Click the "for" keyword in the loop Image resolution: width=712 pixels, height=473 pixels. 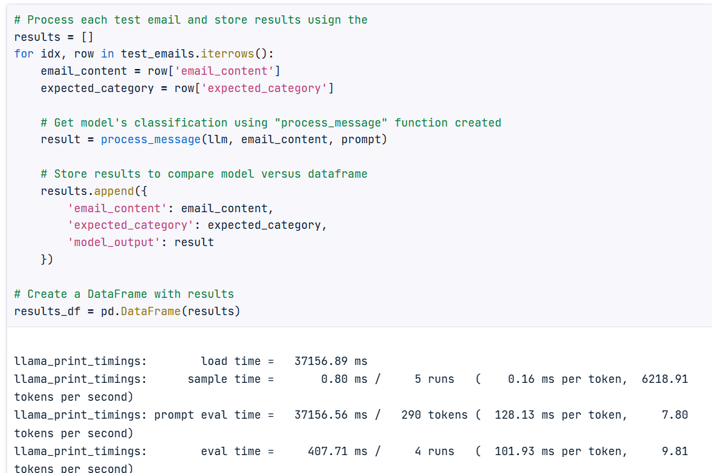(x=24, y=54)
